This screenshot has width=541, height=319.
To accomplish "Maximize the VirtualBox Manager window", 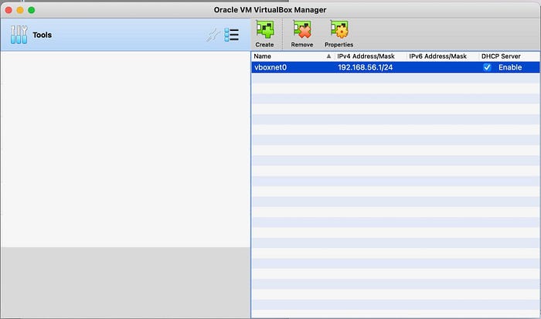I will click(32, 10).
